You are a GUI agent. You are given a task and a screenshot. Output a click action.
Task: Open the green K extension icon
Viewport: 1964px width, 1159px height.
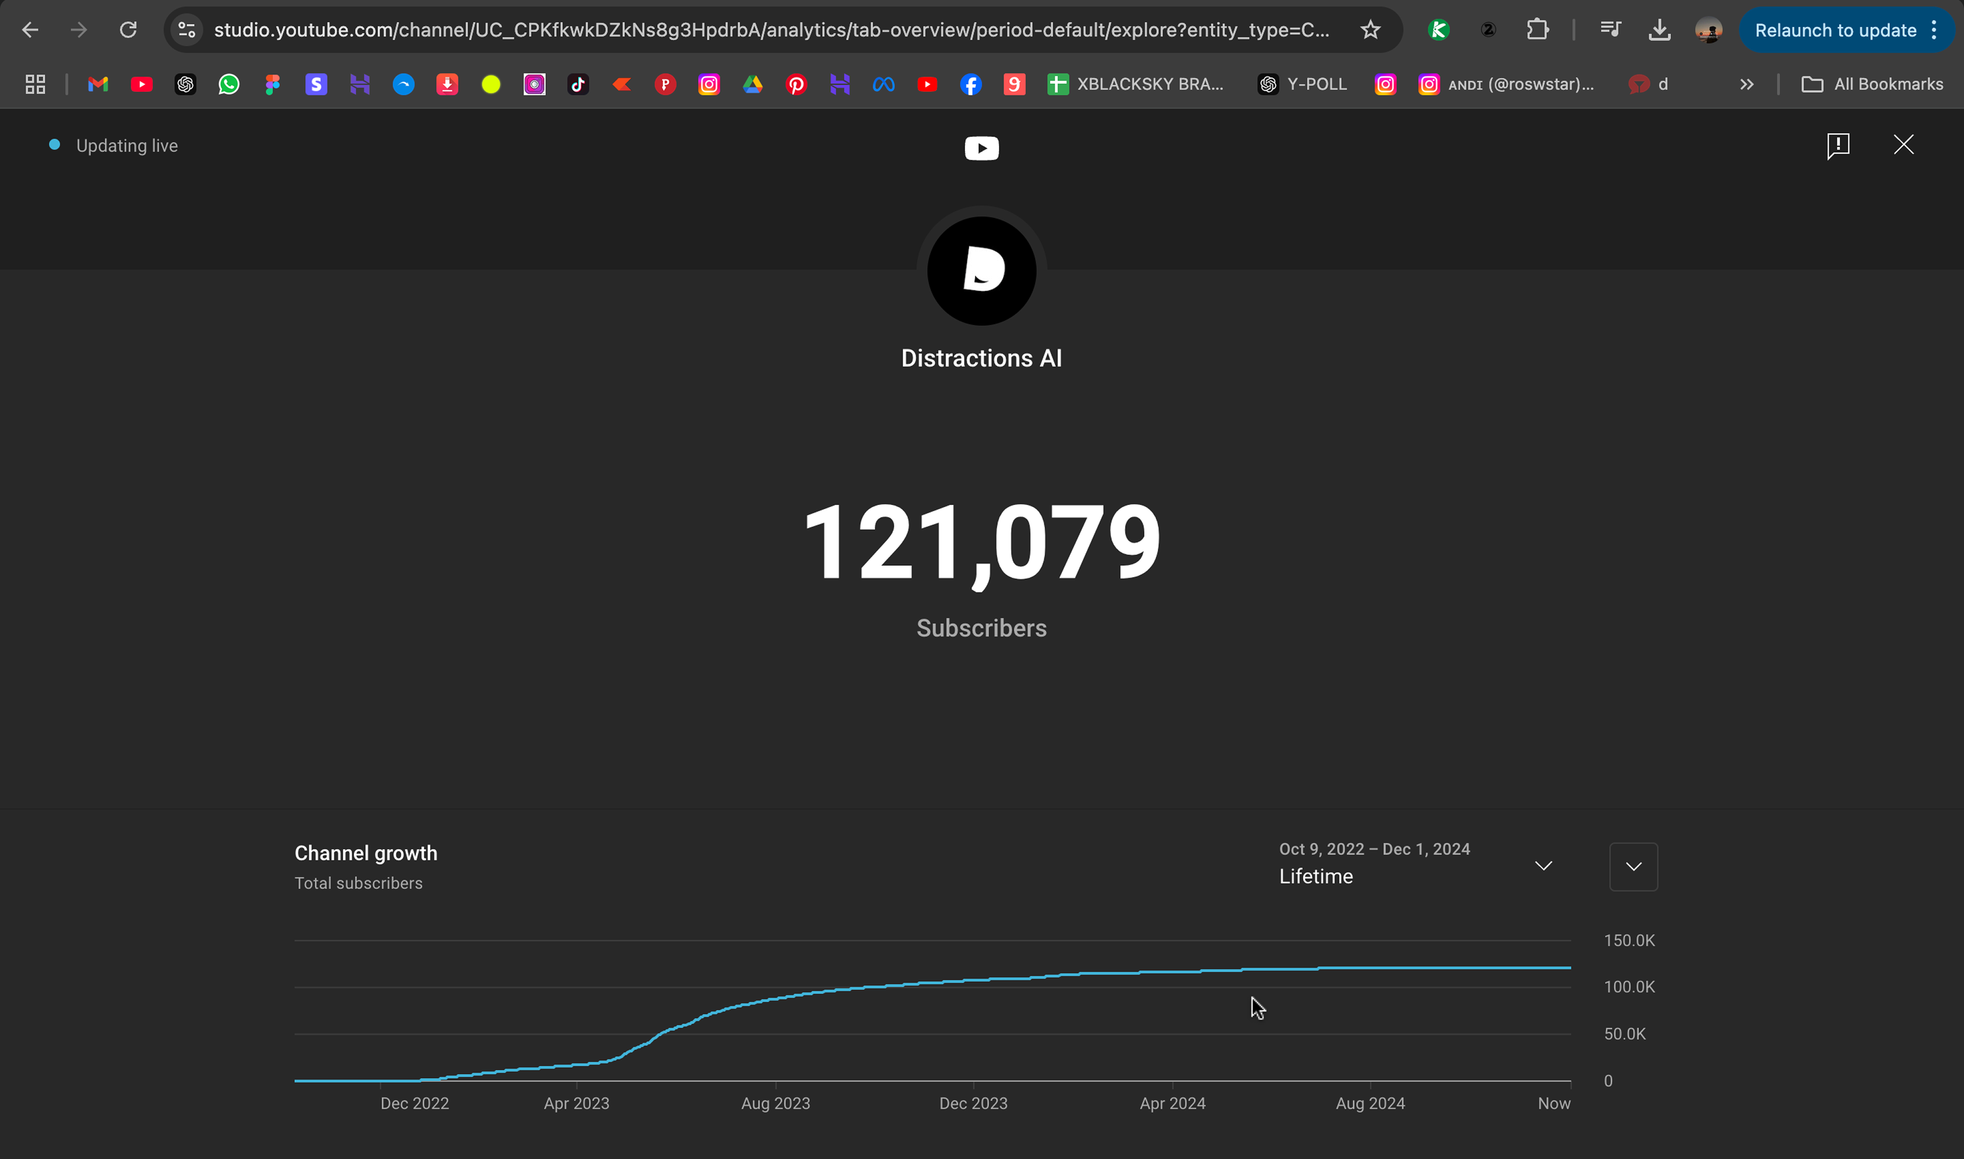tap(1438, 30)
